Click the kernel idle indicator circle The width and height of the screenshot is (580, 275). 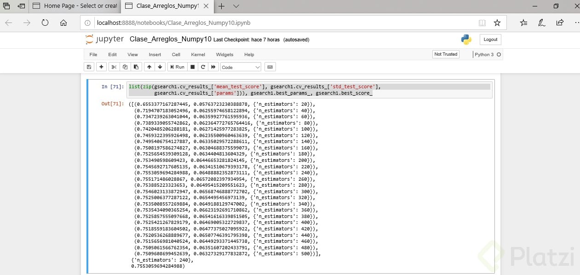click(499, 54)
